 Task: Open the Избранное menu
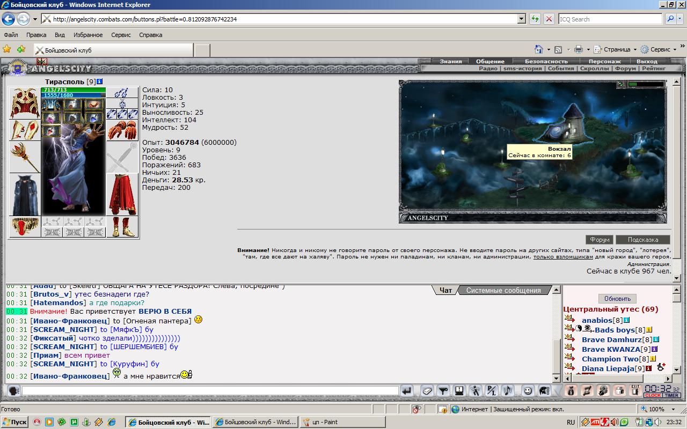(x=88, y=35)
